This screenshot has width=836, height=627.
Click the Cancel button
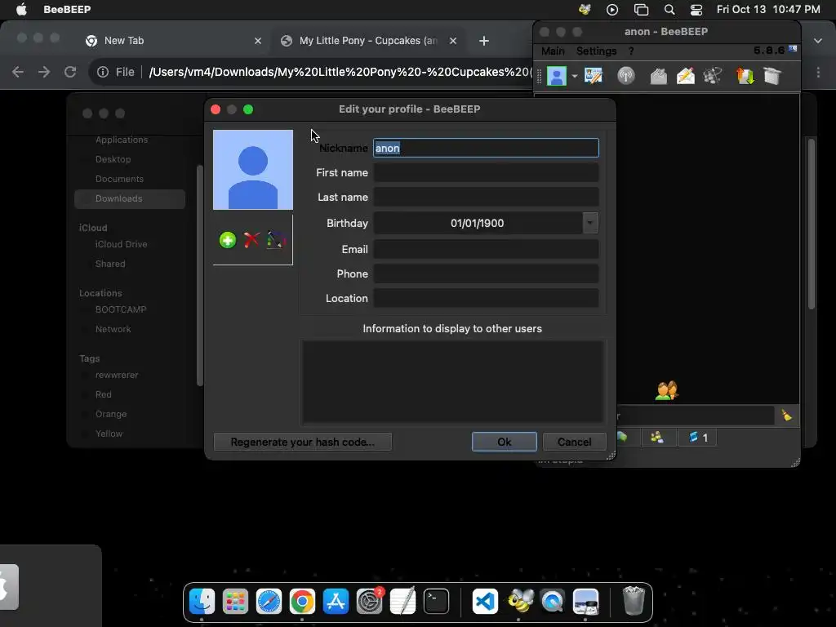[x=574, y=442]
